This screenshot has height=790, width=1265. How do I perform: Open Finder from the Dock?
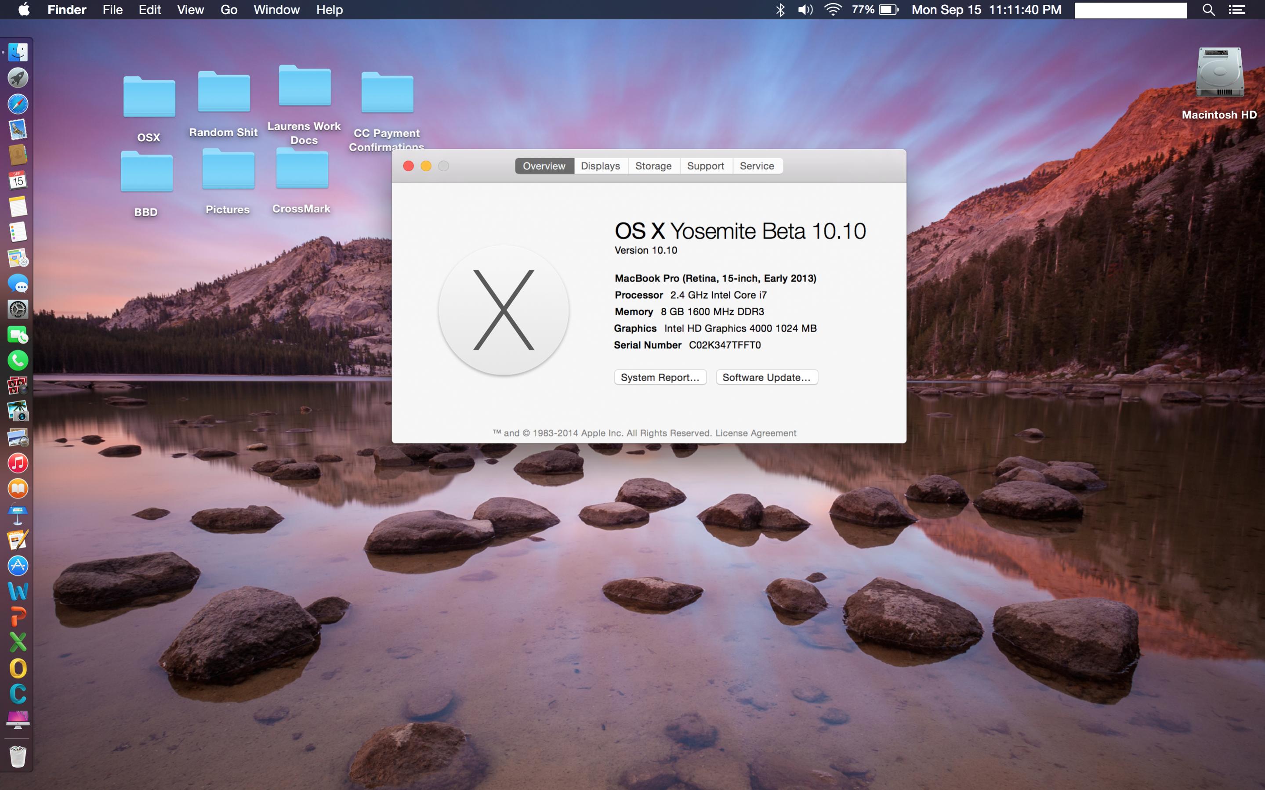(x=18, y=52)
